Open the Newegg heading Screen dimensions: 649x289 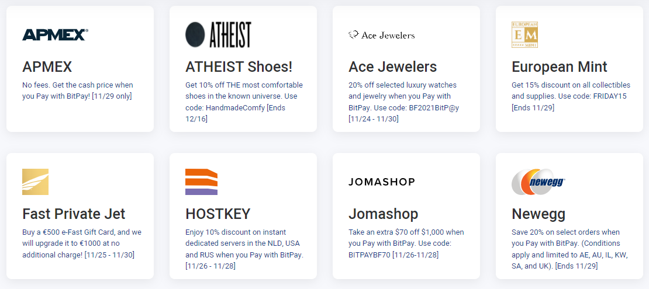pyautogui.click(x=538, y=214)
